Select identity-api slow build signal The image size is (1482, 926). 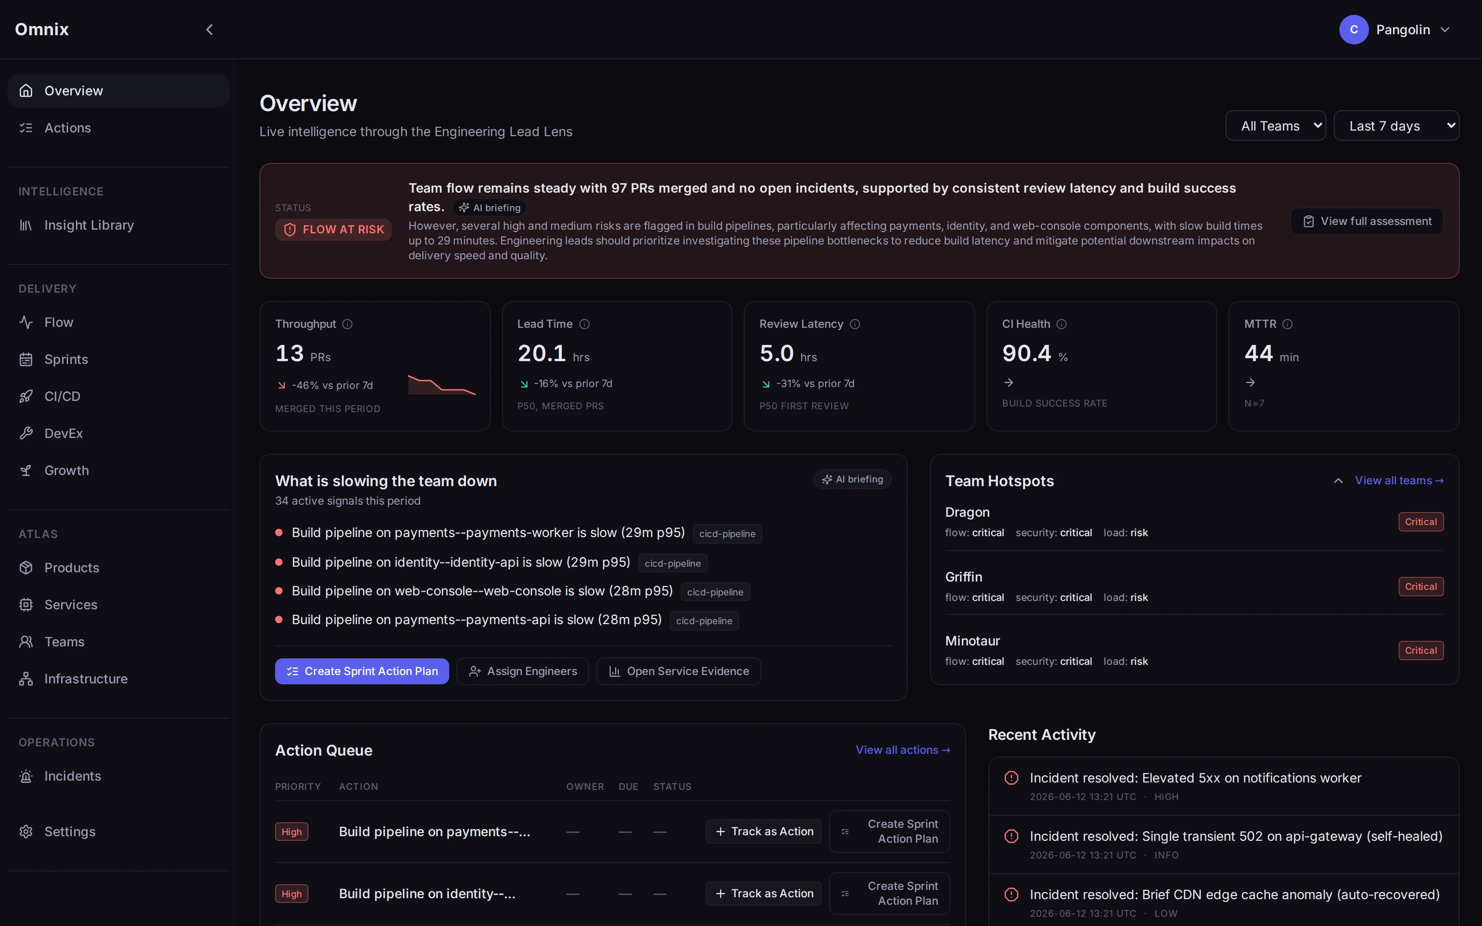tap(461, 562)
